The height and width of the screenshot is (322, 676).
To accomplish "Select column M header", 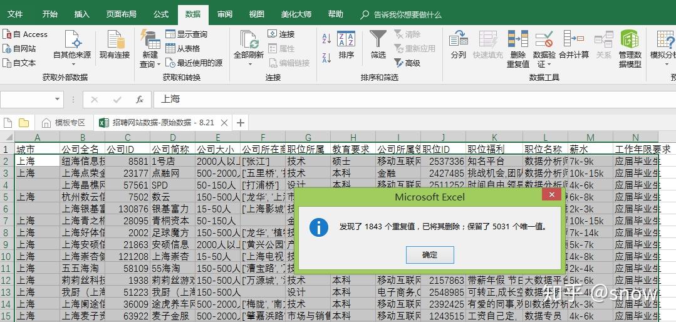I will [x=590, y=137].
